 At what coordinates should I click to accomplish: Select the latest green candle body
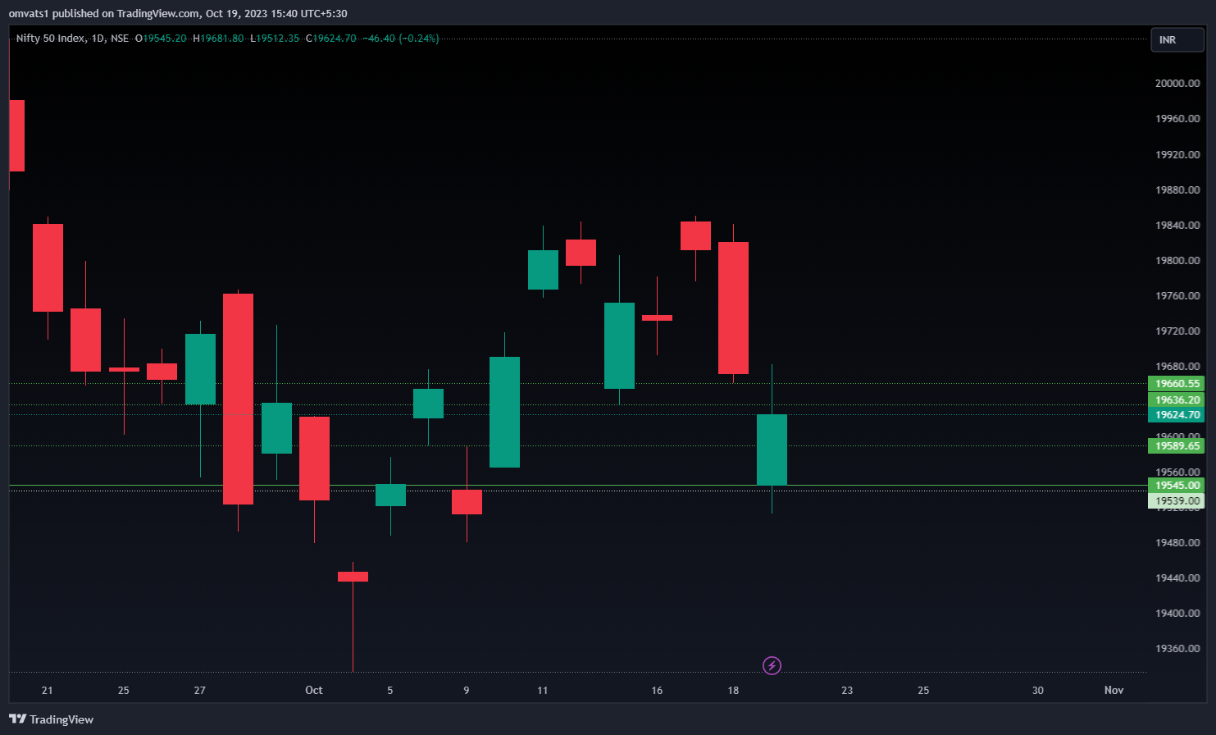tap(772, 450)
